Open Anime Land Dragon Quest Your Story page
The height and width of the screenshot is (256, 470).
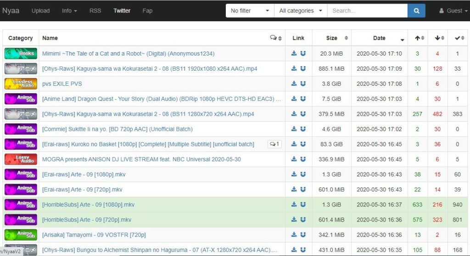tap(162, 99)
